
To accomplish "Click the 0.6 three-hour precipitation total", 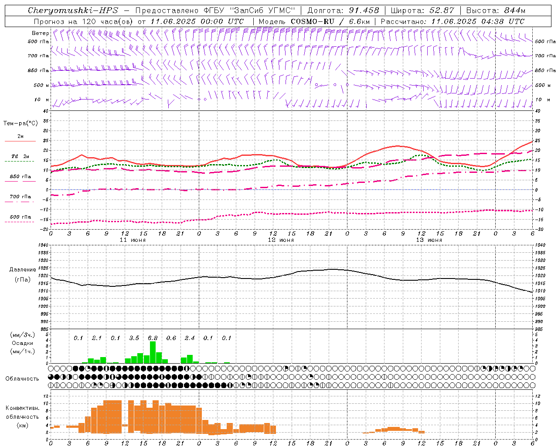I will pos(171,338).
